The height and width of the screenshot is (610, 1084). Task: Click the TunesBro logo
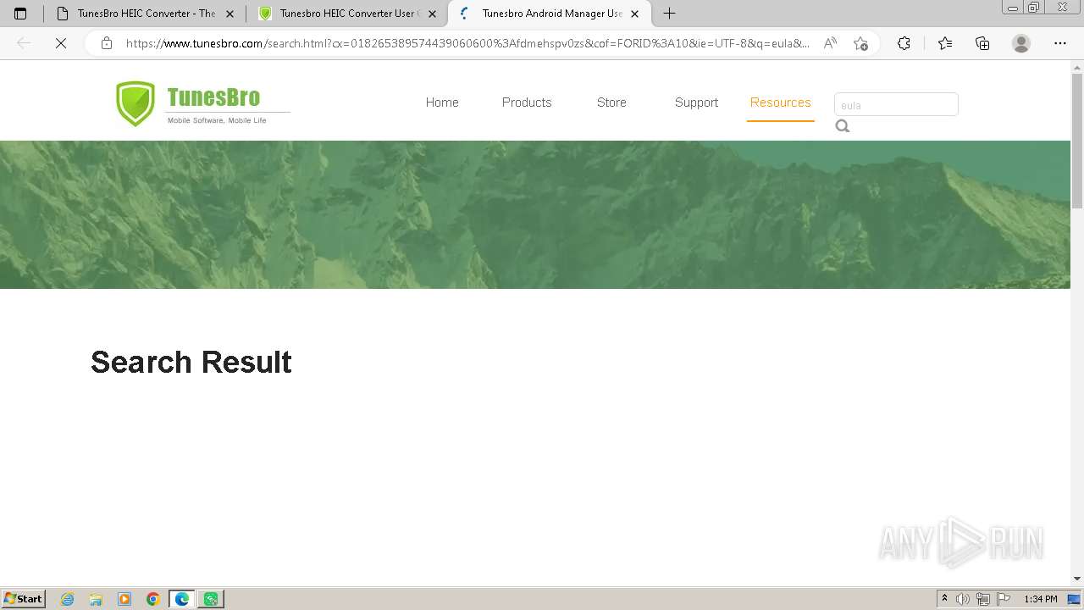[202, 104]
